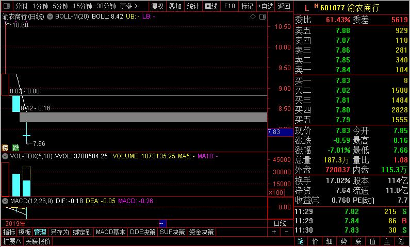Select the 势 trend tab

click(x=343, y=241)
